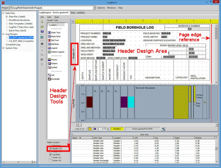Open the Options menu
Image resolution: width=221 pixels, height=168 pixels.
101,8
